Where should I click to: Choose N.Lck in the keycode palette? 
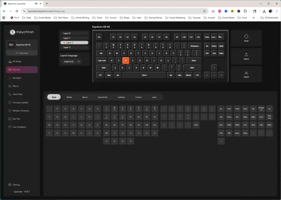click(x=261, y=117)
